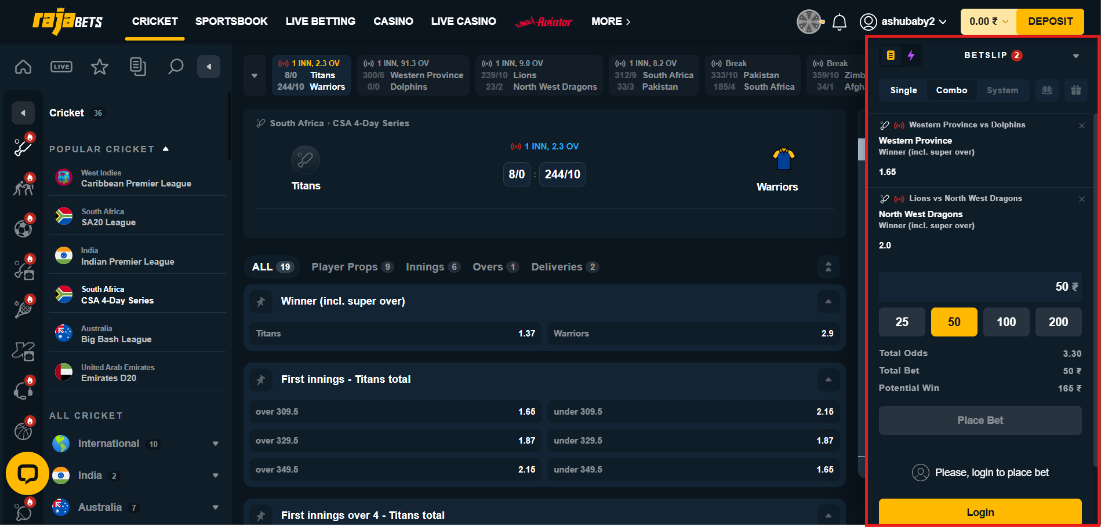The image size is (1101, 527).
Task: Collapse the First innings - Titans total market
Action: tap(828, 380)
